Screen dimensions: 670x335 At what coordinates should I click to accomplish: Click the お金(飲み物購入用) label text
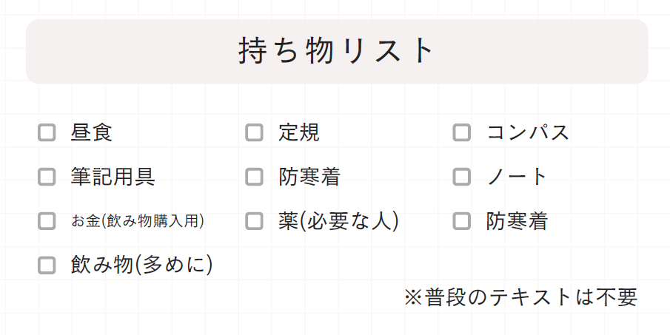138,220
